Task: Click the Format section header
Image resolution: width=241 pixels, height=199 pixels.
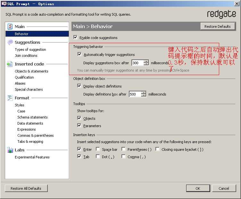Action: 22,98
